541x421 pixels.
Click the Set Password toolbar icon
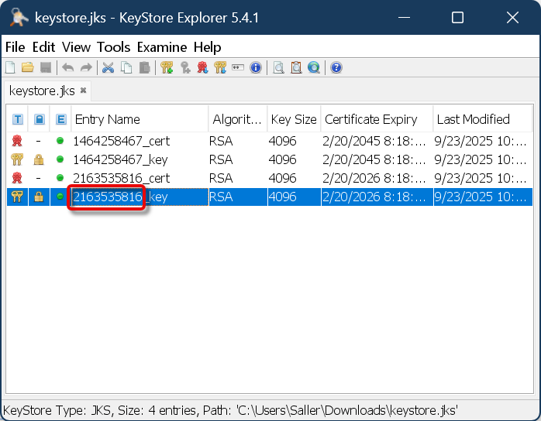tap(238, 67)
